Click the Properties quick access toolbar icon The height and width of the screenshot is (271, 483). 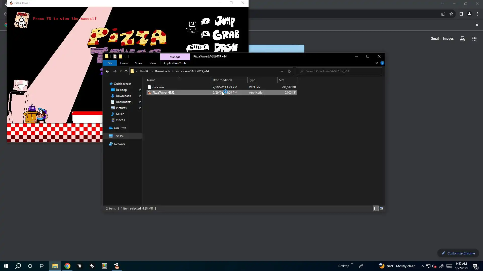coord(115,56)
